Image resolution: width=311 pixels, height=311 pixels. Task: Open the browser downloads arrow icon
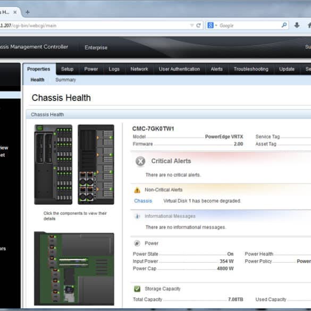pos(297,25)
